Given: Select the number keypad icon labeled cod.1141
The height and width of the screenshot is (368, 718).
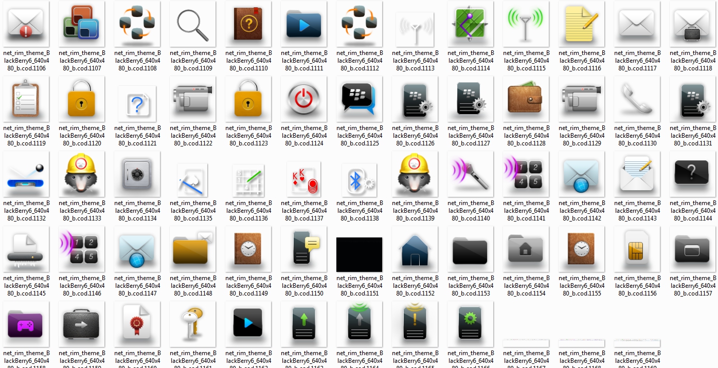Looking at the screenshot, I should pyautogui.click(x=526, y=174).
